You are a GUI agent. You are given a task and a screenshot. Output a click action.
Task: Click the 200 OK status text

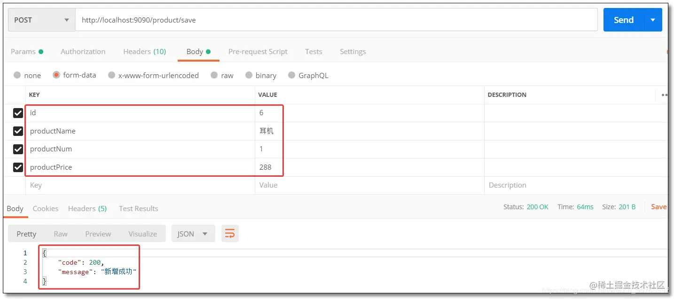click(538, 207)
